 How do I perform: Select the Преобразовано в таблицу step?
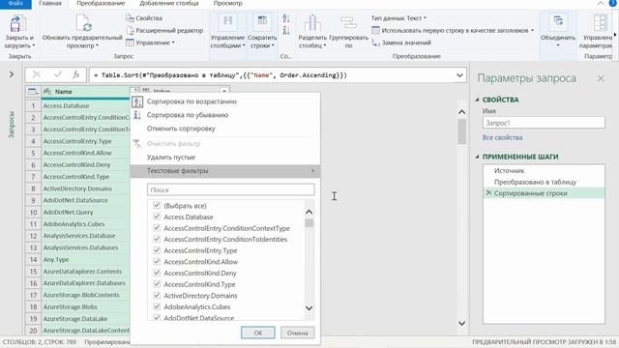(535, 182)
